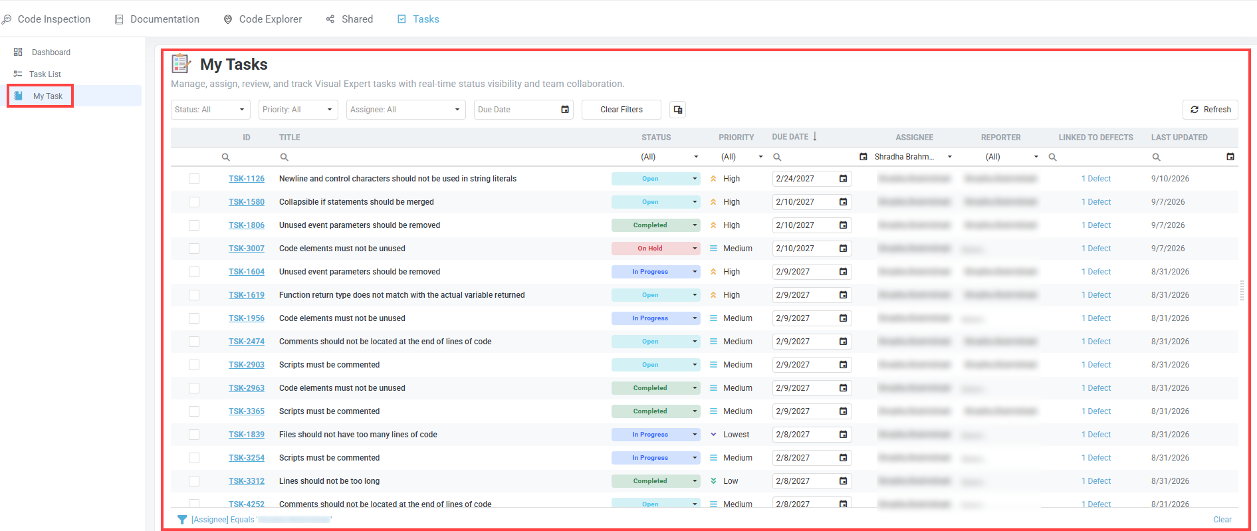The width and height of the screenshot is (1257, 531).
Task: Open the calendar for TSK-3007 due date
Action: click(x=843, y=249)
